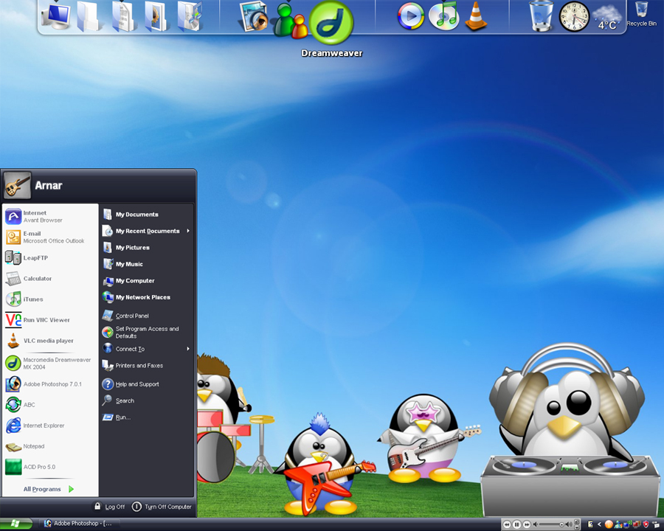Launch Dreamweaver from the dock

point(331,22)
